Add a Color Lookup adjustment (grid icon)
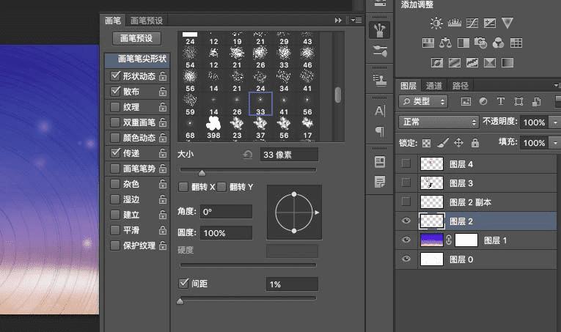The width and height of the screenshot is (561, 332). point(516,43)
